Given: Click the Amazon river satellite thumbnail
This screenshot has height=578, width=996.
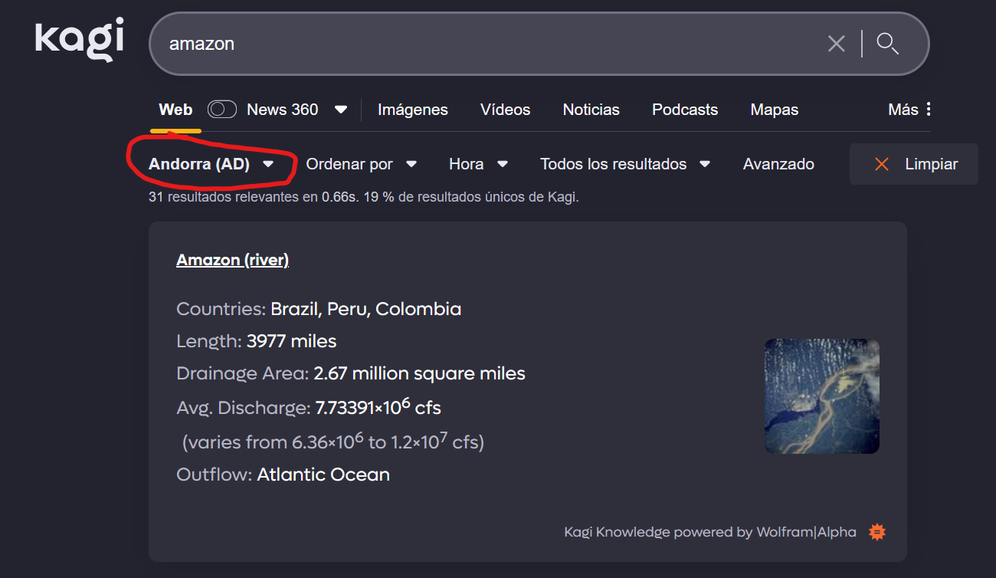Looking at the screenshot, I should 821,396.
